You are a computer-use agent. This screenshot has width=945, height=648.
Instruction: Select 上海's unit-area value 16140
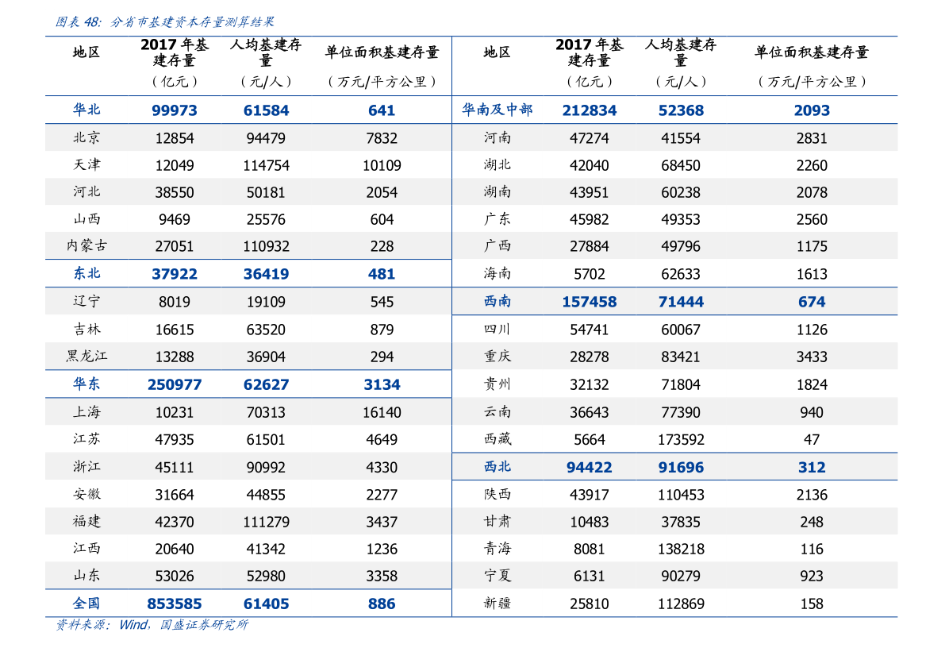[x=382, y=412]
